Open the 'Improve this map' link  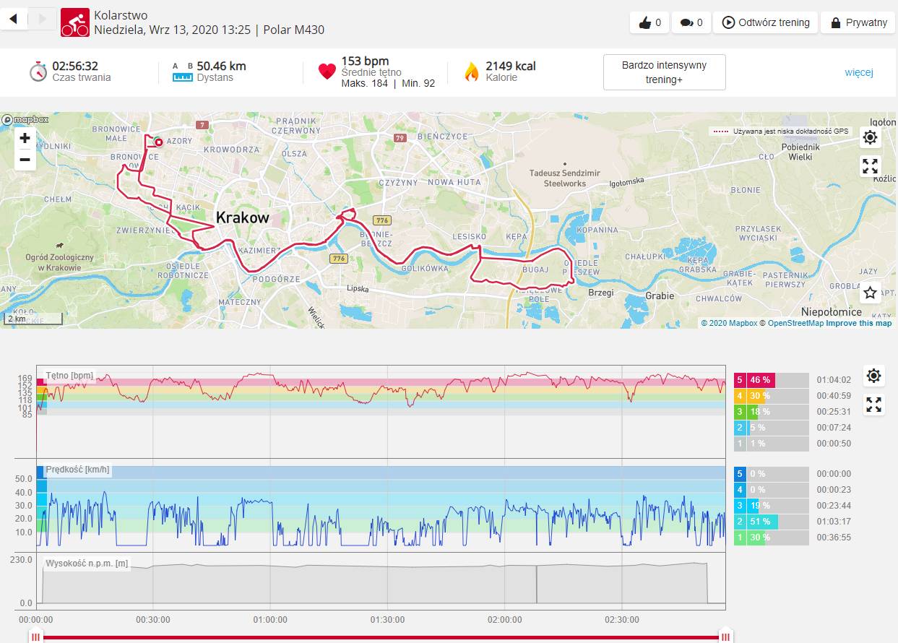pyautogui.click(x=859, y=323)
